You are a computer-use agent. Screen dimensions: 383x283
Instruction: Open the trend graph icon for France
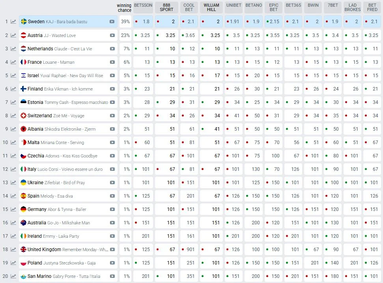tap(13, 62)
